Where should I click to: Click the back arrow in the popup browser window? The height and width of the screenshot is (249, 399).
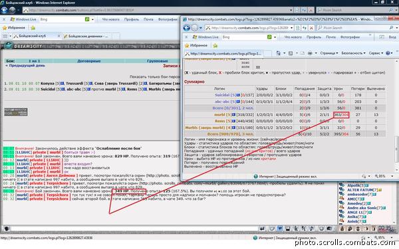[x=186, y=28]
